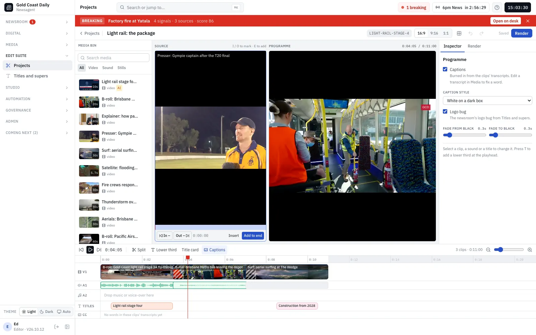536x335 pixels.
Task: Click the Title card tool
Action: (190, 250)
